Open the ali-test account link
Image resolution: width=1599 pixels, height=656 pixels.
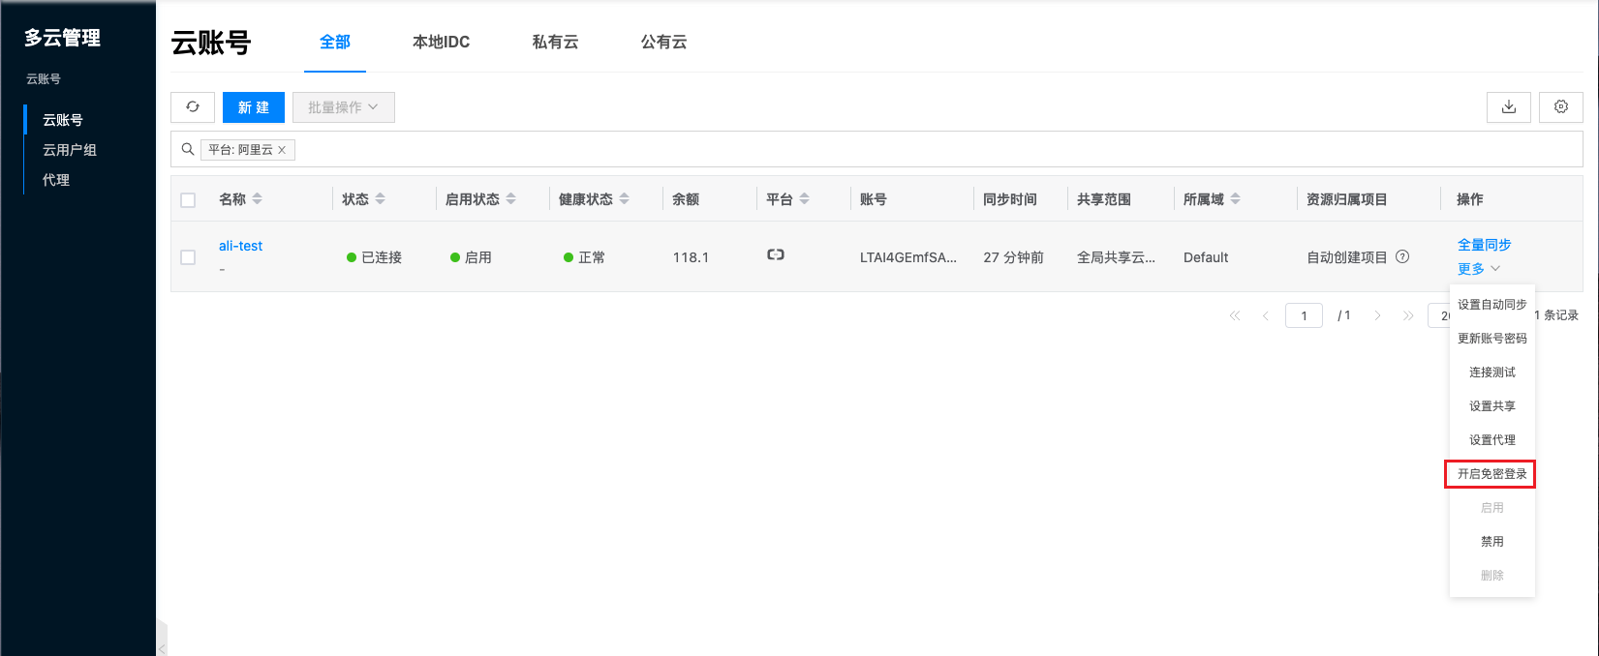pos(240,246)
